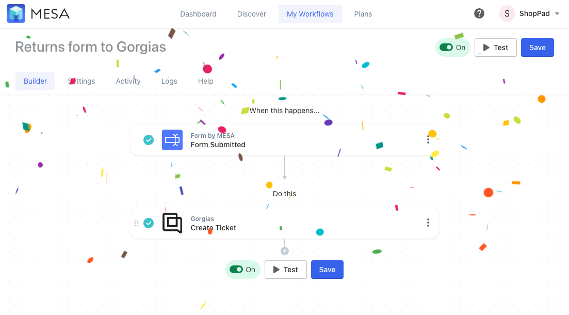Click the ShopPad account name
The image size is (569, 315).
pos(534,13)
